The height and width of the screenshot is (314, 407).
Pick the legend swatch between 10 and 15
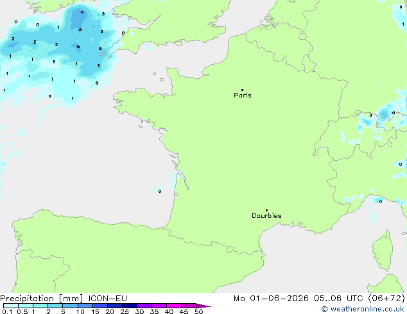85,306
